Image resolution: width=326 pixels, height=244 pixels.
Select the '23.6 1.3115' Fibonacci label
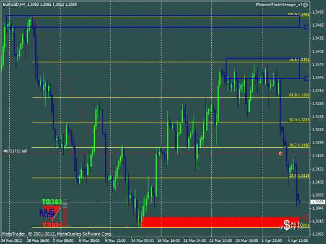pyautogui.click(x=299, y=176)
